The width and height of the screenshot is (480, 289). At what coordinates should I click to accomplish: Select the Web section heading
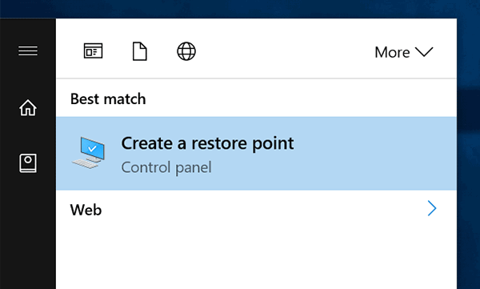86,210
